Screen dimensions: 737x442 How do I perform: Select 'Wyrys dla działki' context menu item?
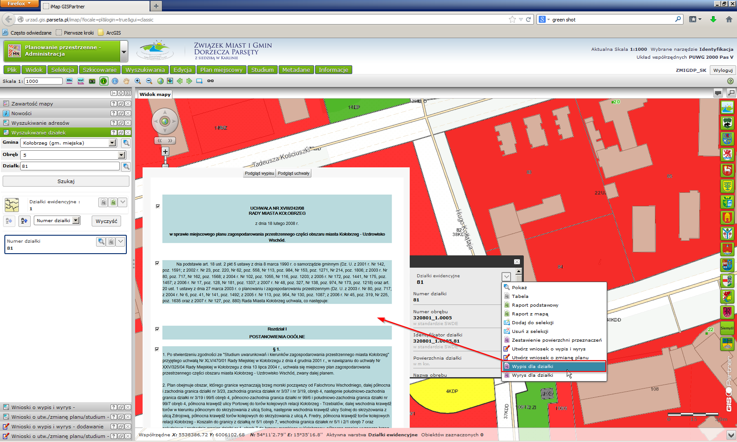tap(554, 375)
